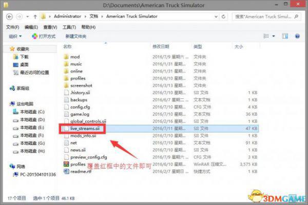This screenshot has width=308, height=205.
Task: Sort by the 名称 (Name) column header
Action: 67,47
